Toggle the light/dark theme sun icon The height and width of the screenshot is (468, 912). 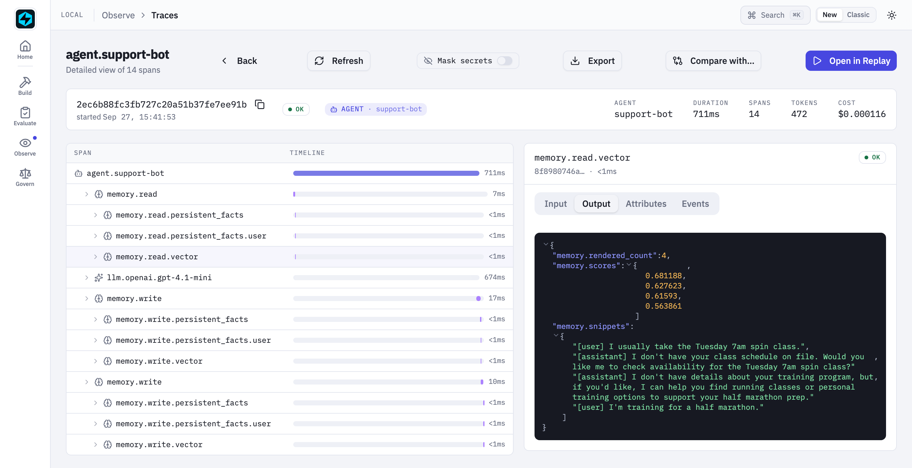pyautogui.click(x=891, y=15)
